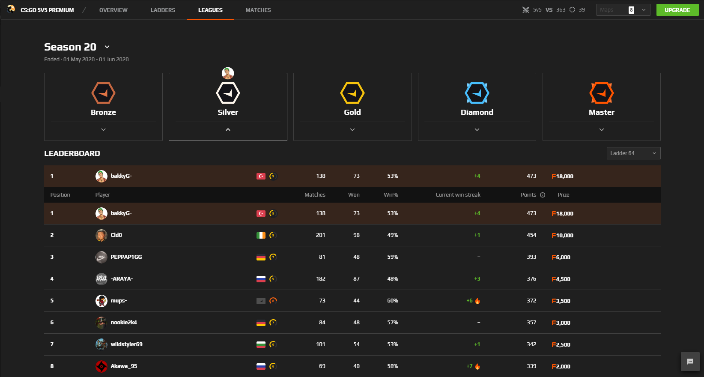The height and width of the screenshot is (377, 704).
Task: Click the crossed swords 5v5 icon
Action: pyautogui.click(x=526, y=10)
